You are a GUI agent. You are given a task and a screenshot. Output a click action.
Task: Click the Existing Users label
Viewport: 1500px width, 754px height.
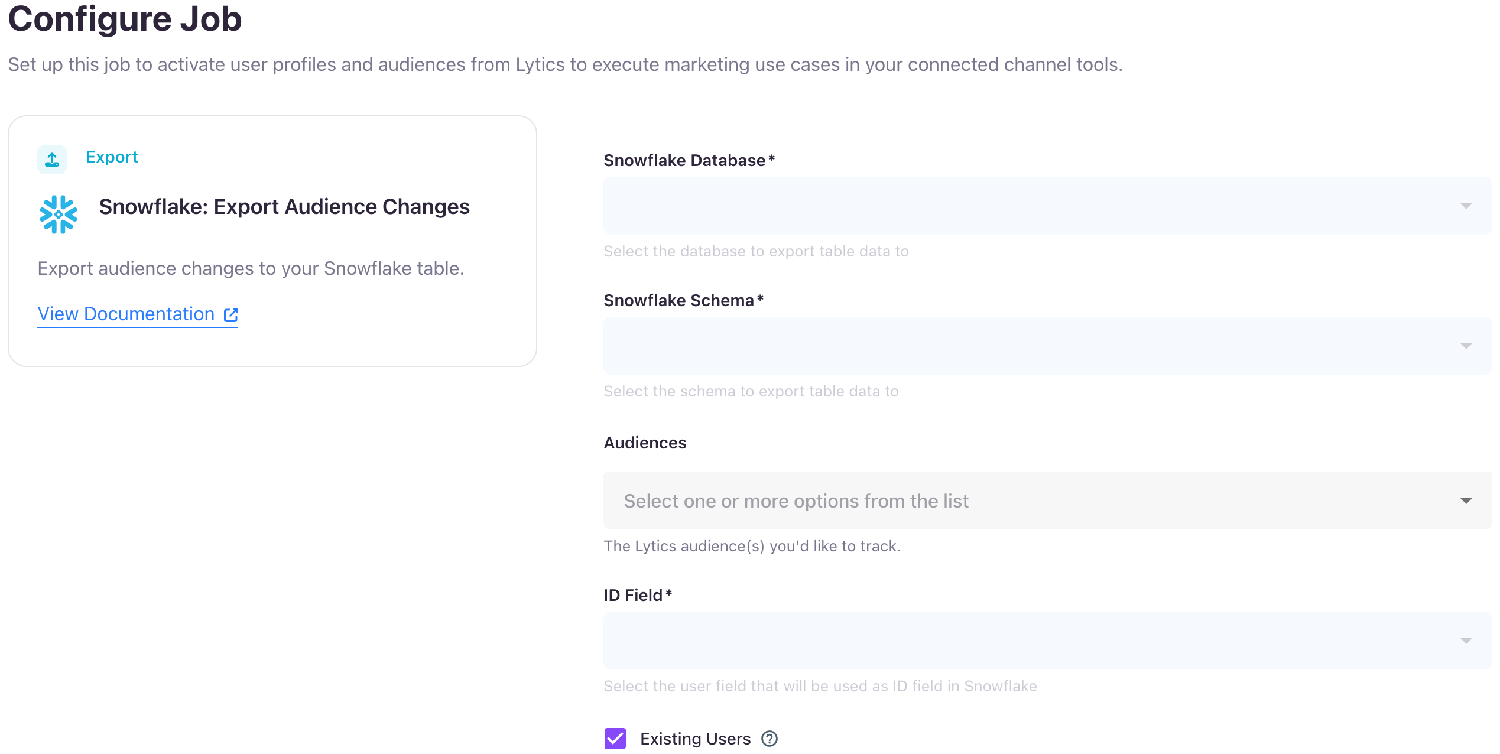coord(695,739)
